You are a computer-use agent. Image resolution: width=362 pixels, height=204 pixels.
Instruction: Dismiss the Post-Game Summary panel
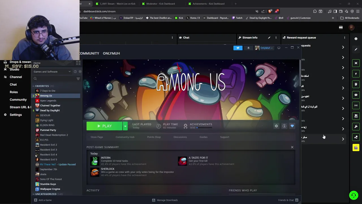point(292,147)
